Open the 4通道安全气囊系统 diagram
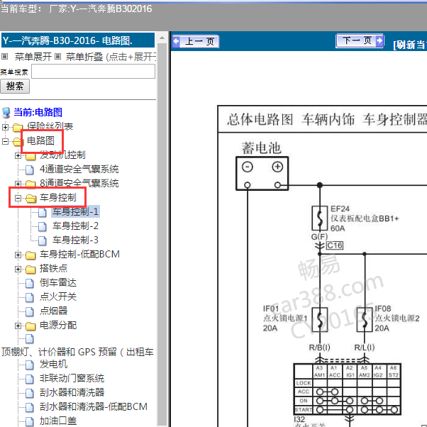 click(x=79, y=169)
